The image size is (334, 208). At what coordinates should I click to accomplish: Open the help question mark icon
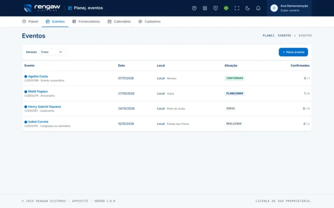194,8
